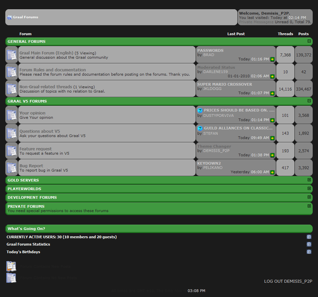Click the Bug Report forum status icon

pos(12,168)
